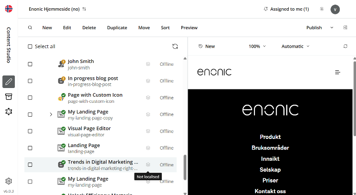Check the In progress blog post checkbox
This screenshot has width=356, height=195.
pos(30,81)
